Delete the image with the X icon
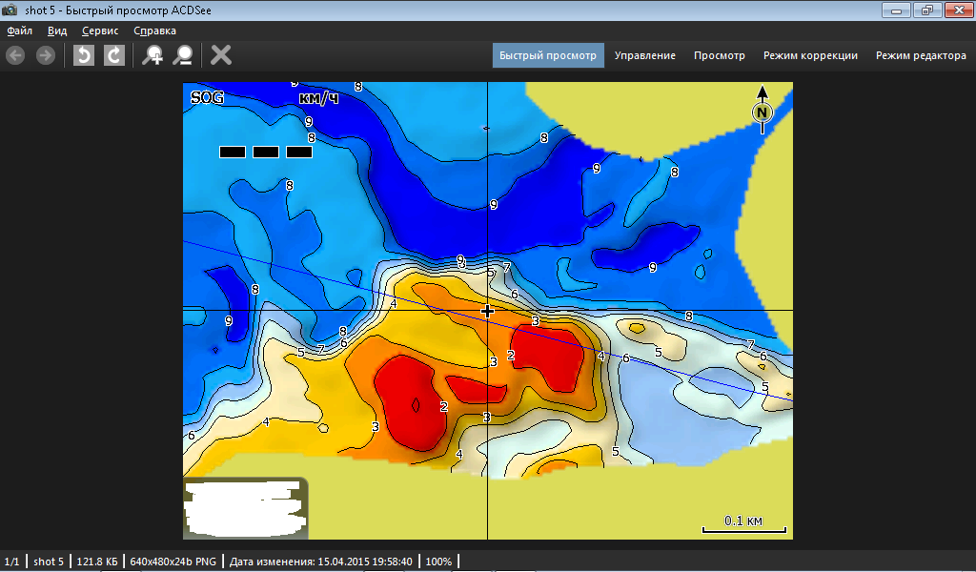This screenshot has width=976, height=572. [x=221, y=55]
